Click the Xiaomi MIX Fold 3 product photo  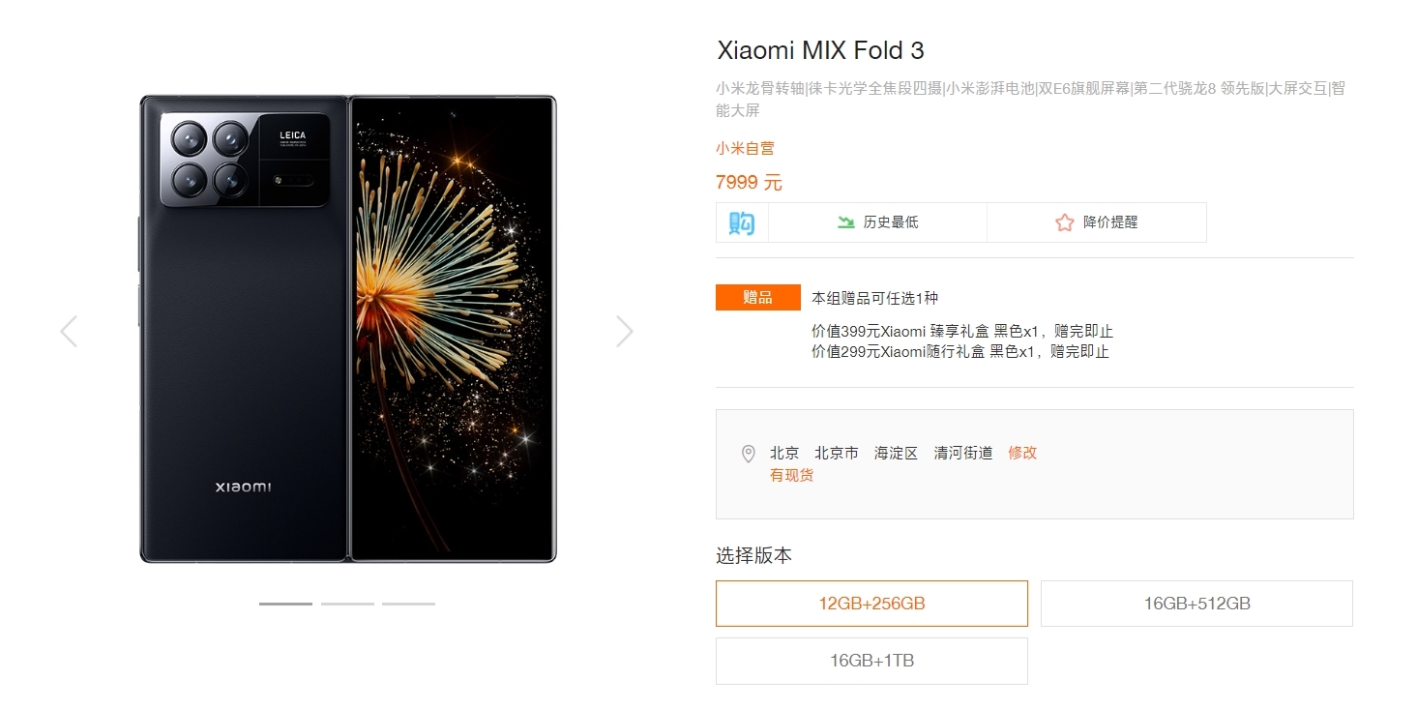click(x=348, y=329)
